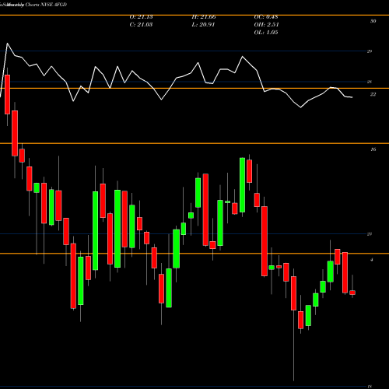
Task: Click the last red candlestick on the chart
Action: click(x=352, y=293)
